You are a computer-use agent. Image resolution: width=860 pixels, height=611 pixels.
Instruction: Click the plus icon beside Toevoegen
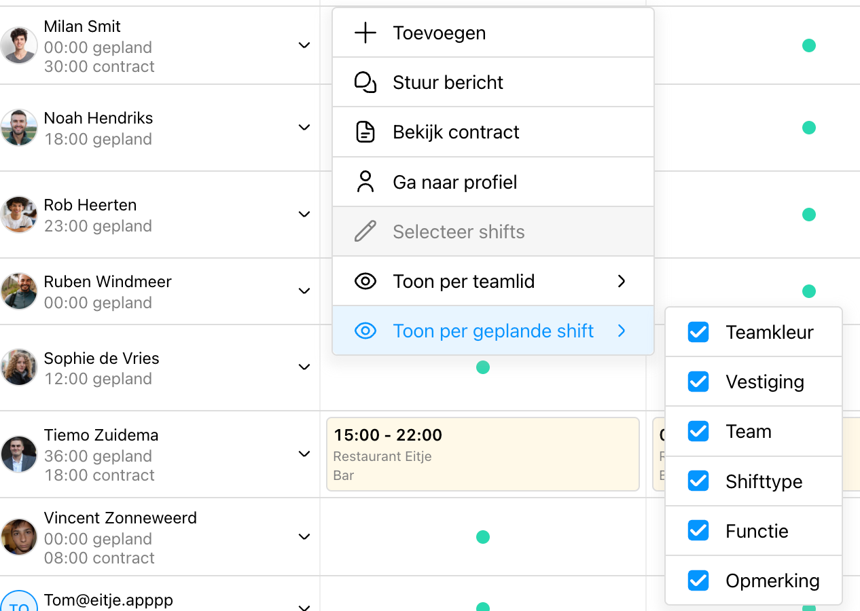(x=365, y=33)
